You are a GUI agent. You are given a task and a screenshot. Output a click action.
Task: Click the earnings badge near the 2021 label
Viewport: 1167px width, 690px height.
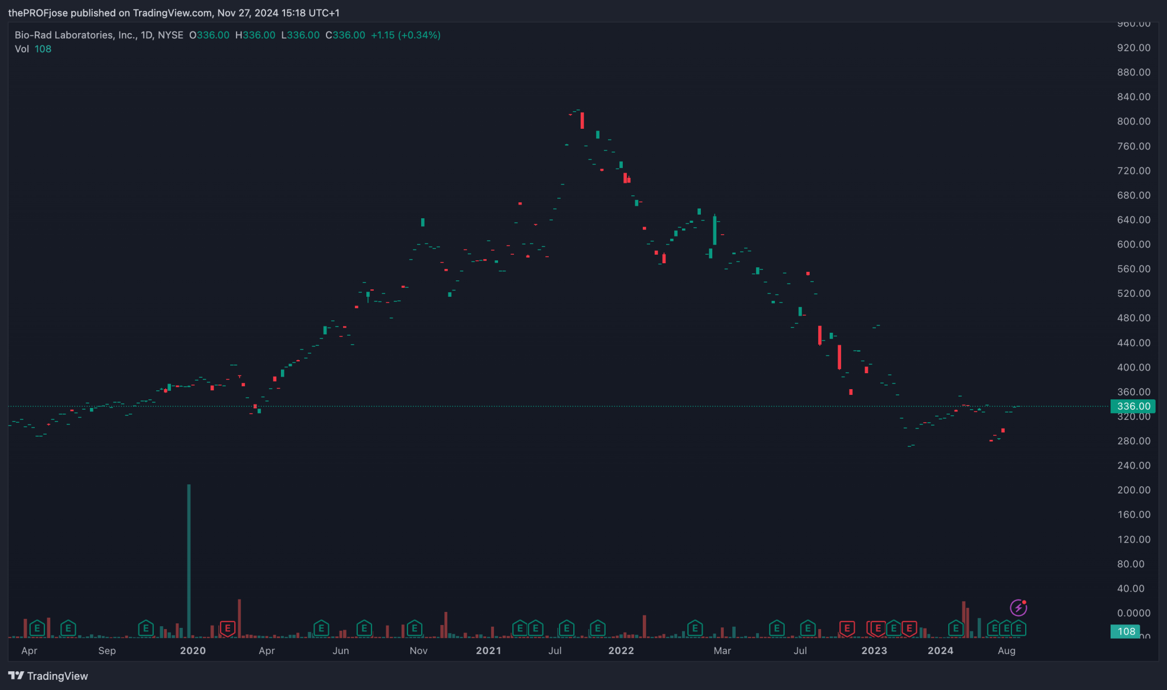coord(520,628)
